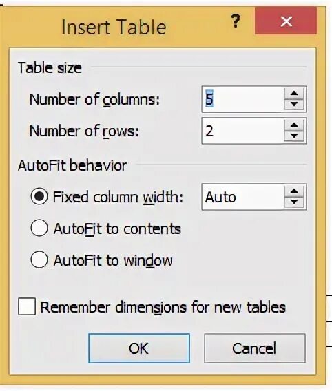This screenshot has height=391, width=332.
Task: Enable Remember dimensions for new tables
Action: click(27, 306)
